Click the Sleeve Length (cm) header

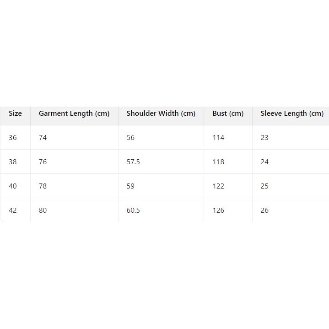point(292,113)
